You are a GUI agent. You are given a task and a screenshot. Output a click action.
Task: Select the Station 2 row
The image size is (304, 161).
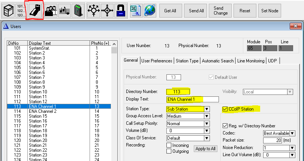tap(59, 53)
